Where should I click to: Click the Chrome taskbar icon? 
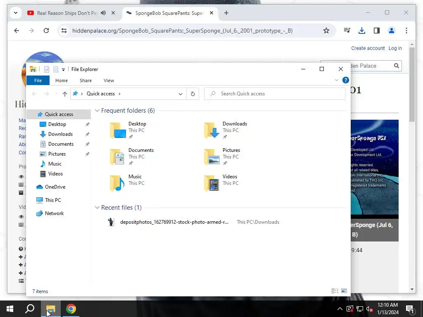tap(71, 309)
